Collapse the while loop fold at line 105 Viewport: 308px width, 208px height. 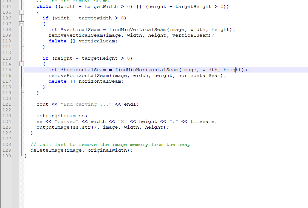(x=22, y=12)
